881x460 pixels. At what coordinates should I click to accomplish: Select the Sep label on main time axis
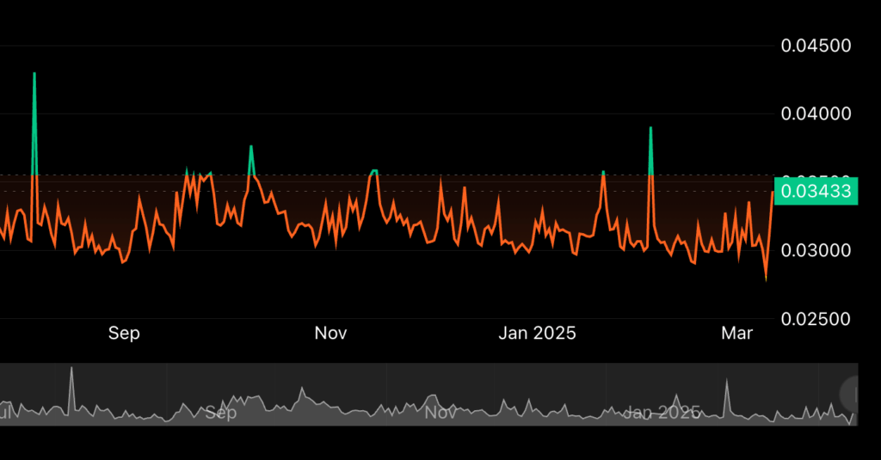click(124, 334)
